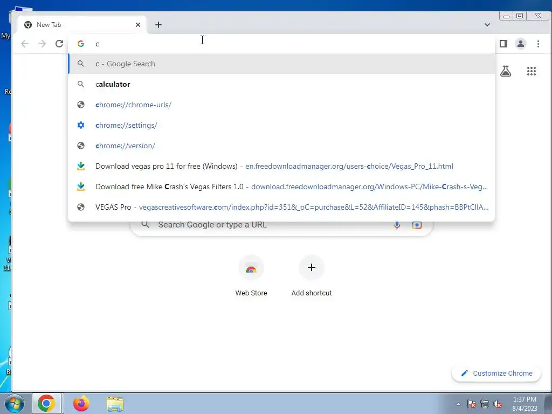
Task: Click the muted volume tray icon
Action: point(498,404)
